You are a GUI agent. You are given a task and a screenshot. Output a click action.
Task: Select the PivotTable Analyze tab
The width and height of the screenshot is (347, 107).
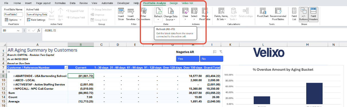[x=154, y=3]
